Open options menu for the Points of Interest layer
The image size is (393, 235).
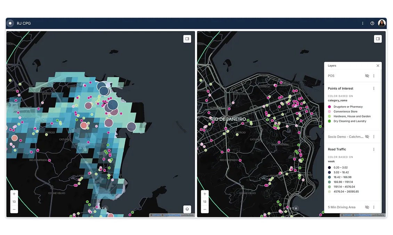374,88
